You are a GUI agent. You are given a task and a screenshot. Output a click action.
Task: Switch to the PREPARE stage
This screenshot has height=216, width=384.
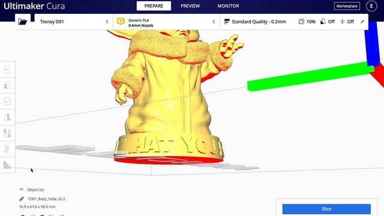point(154,6)
